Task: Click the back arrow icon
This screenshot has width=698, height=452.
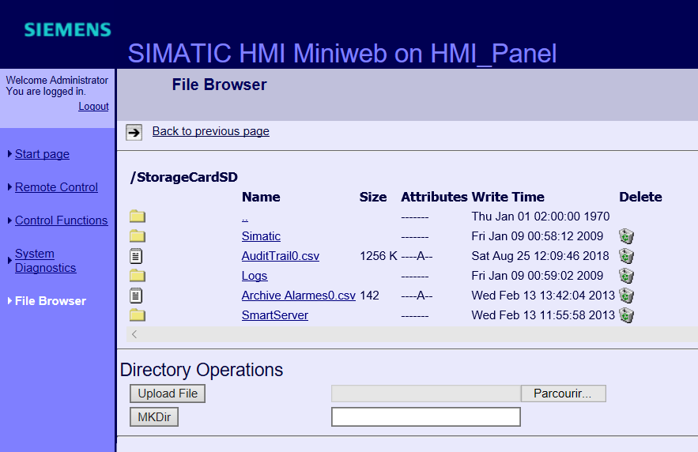Action: (134, 132)
